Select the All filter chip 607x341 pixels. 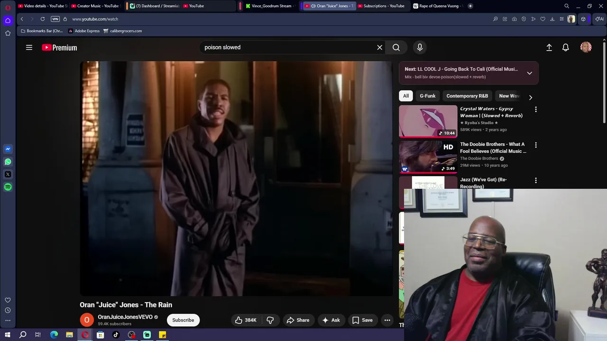pos(406,96)
